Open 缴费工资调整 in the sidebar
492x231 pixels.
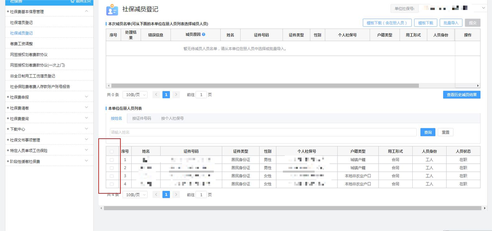coord(21,44)
